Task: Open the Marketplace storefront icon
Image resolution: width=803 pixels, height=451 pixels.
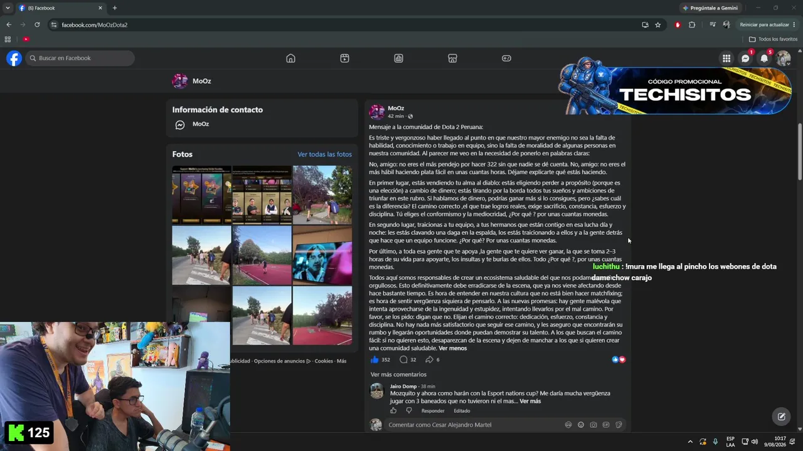Action: click(x=452, y=58)
